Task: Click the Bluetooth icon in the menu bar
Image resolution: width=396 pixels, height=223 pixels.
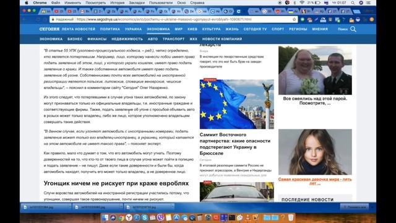Action: click(295, 2)
